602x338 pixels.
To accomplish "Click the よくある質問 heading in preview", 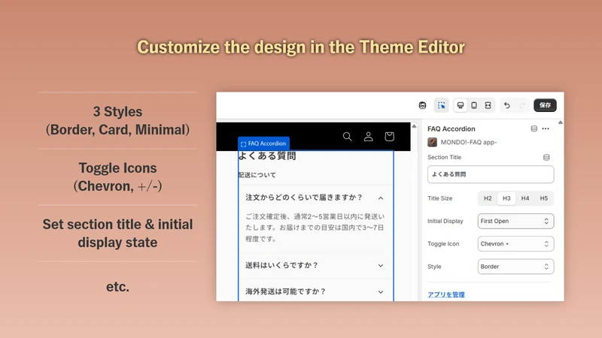I will 267,156.
